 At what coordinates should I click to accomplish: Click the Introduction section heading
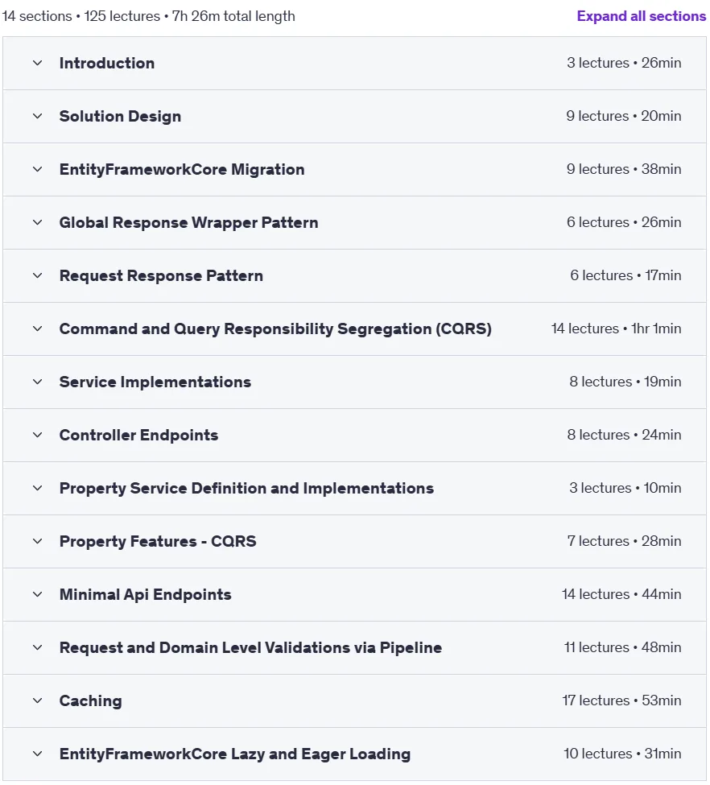click(106, 63)
